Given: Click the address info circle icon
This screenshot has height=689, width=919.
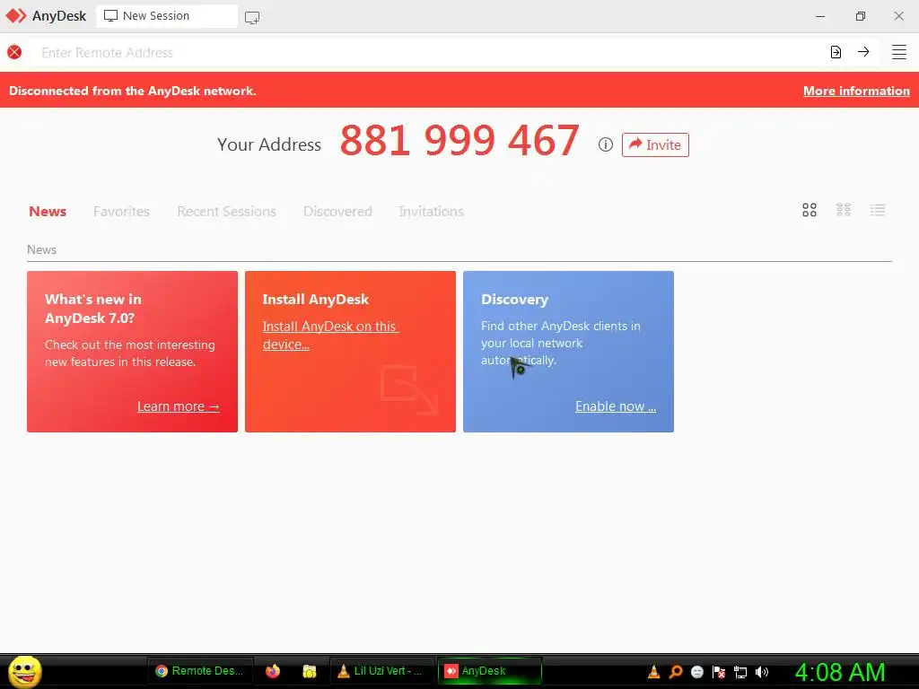Looking at the screenshot, I should coord(606,144).
